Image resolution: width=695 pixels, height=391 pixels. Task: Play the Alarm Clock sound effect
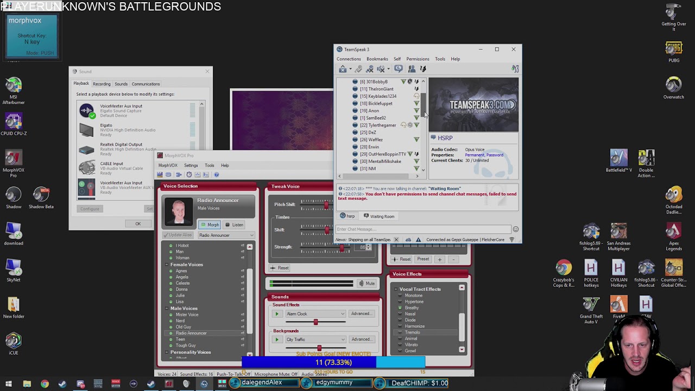pos(276,314)
